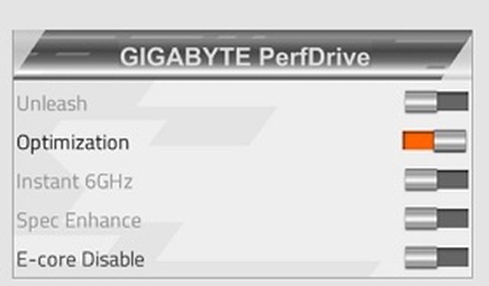Click silver knob of Instant 6GHz switch
Viewport: 489px width, 286px height.
421,180
